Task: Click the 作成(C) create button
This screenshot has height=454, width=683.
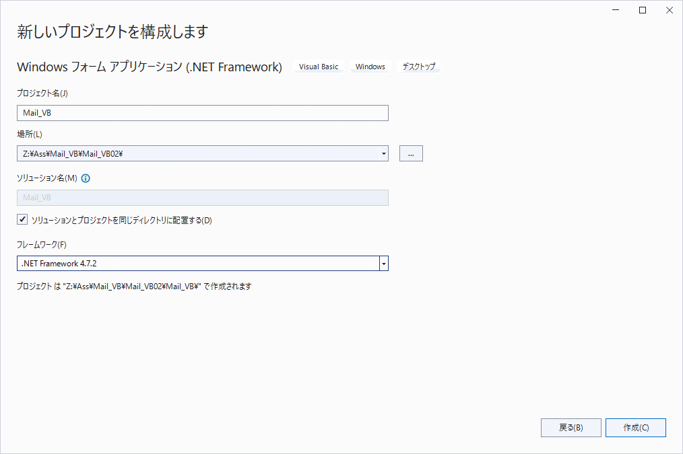Action: point(636,428)
